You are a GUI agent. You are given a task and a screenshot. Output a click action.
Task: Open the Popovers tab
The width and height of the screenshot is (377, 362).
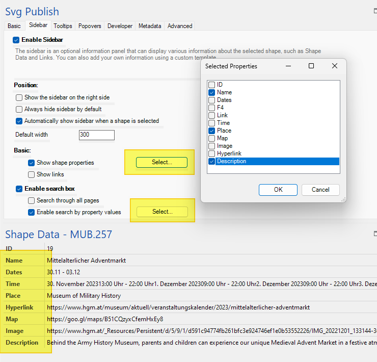coord(90,26)
